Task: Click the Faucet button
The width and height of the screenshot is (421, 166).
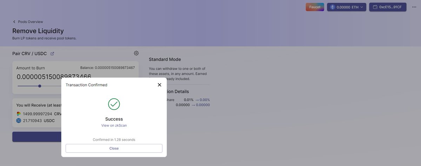Action: tap(315, 7)
